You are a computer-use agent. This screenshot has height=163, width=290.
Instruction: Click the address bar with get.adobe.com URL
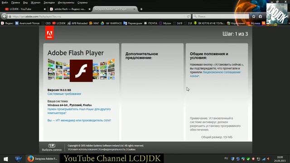coord(99,16)
